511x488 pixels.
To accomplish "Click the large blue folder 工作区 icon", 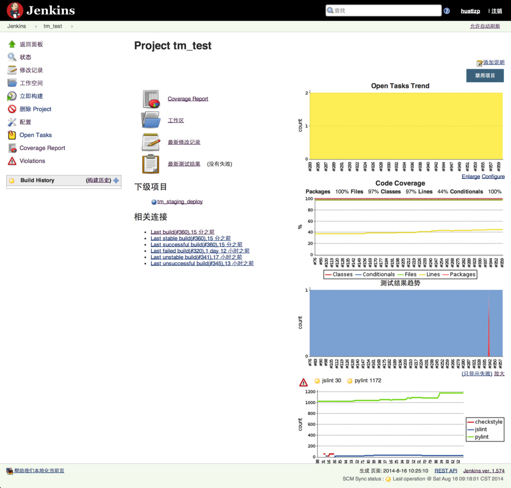I will [151, 120].
